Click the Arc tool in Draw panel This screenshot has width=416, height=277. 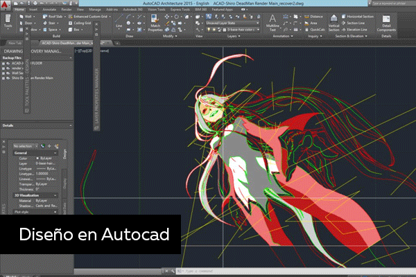[129, 17]
